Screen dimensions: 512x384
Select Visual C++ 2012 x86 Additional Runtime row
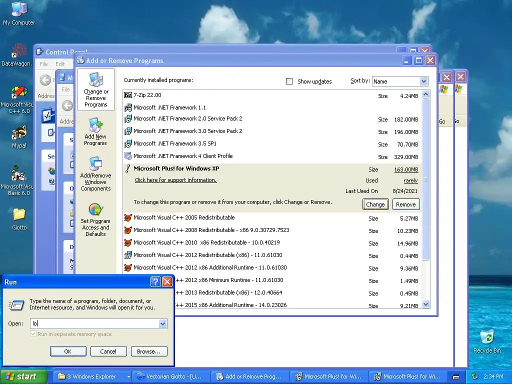[272, 268]
